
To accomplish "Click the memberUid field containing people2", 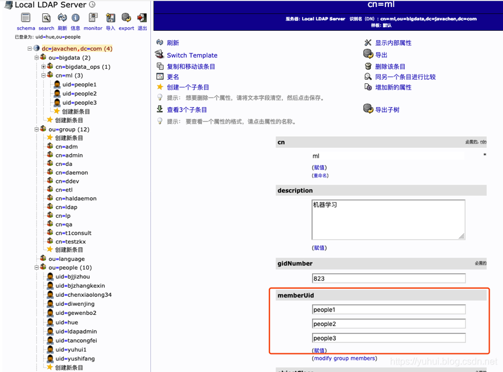I will pyautogui.click(x=388, y=324).
